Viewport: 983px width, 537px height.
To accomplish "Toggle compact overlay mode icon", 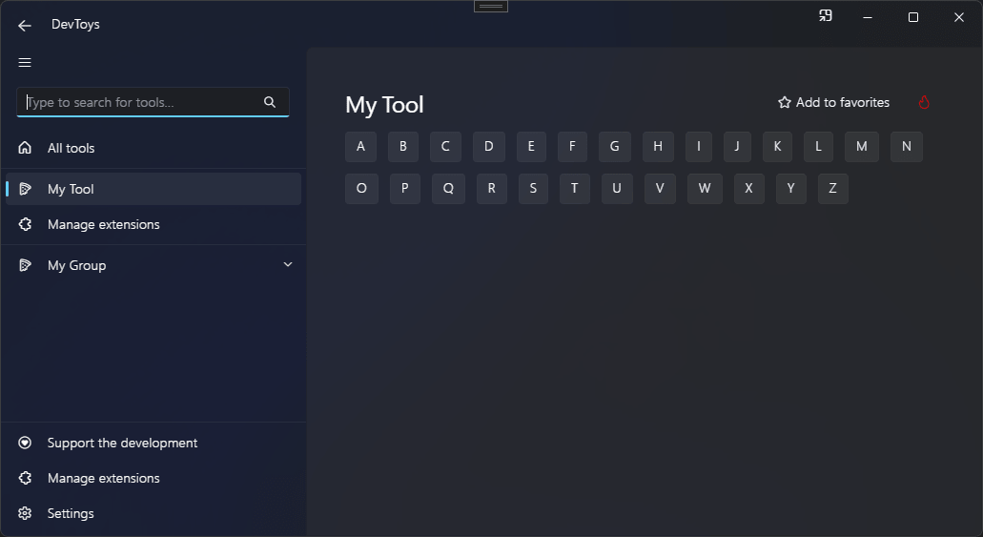I will tap(826, 15).
